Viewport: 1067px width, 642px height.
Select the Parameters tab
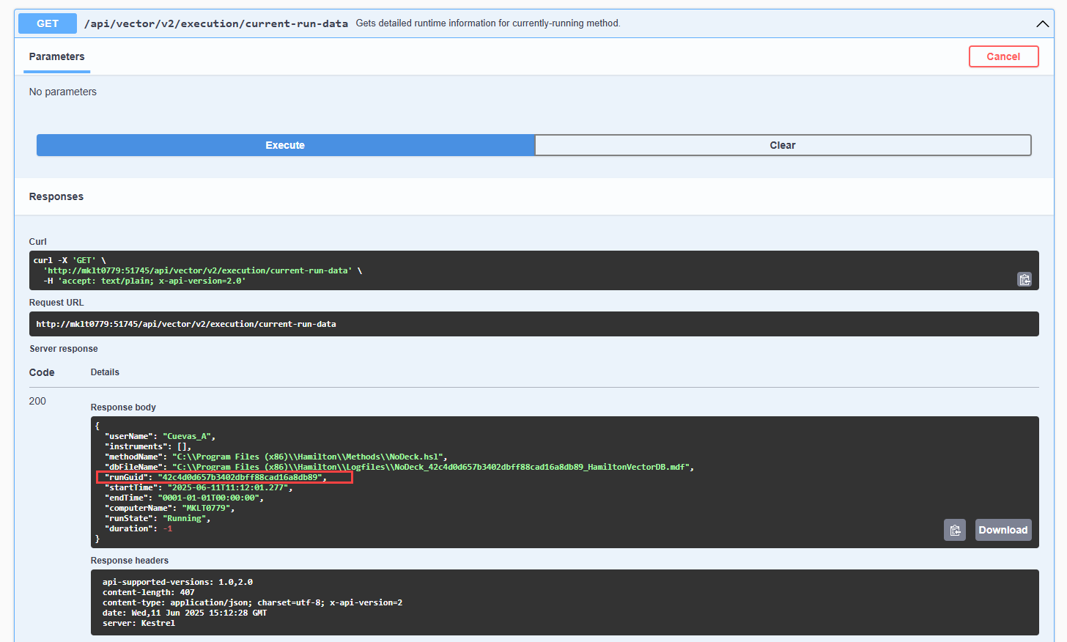click(x=56, y=56)
